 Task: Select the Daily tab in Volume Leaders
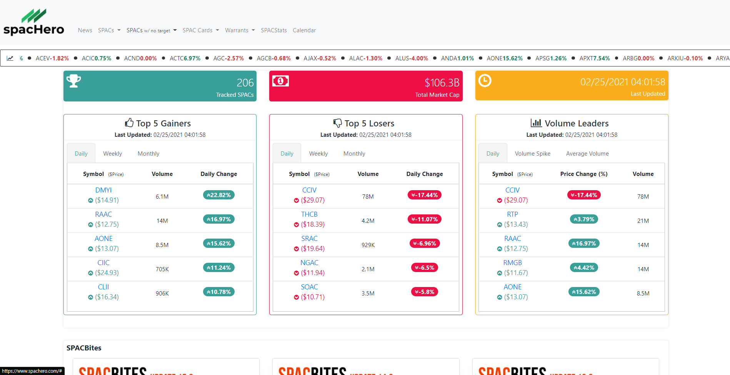(x=493, y=154)
